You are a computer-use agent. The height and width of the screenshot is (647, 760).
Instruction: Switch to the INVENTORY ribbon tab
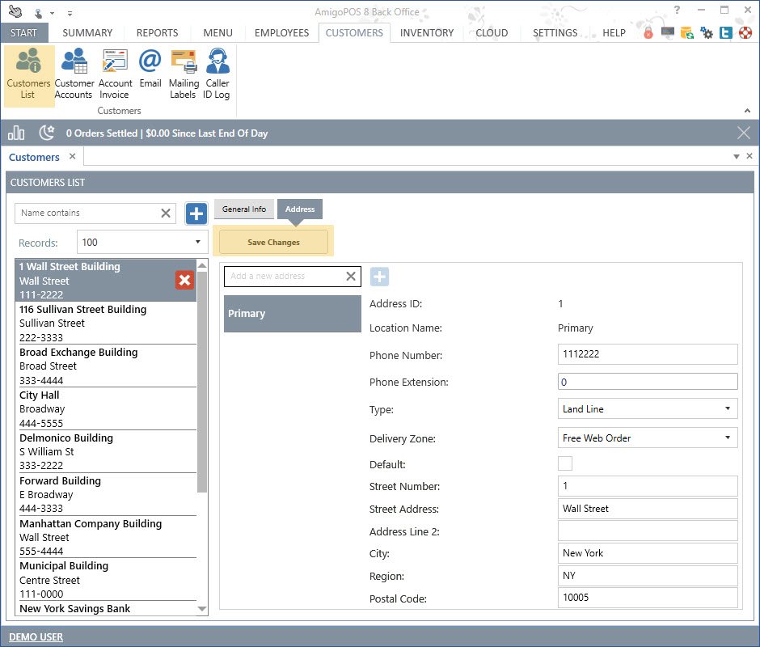pyautogui.click(x=426, y=33)
